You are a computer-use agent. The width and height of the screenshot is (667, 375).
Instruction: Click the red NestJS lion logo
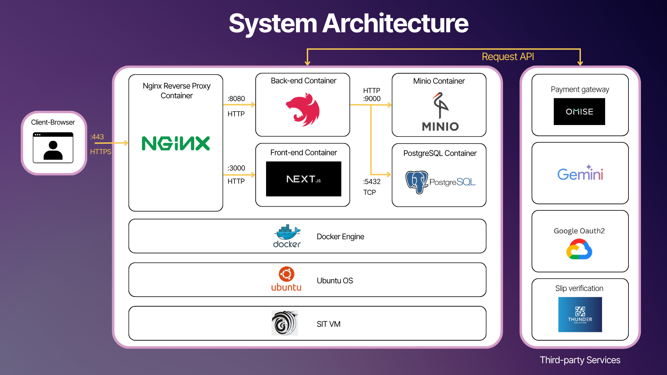[x=303, y=110]
